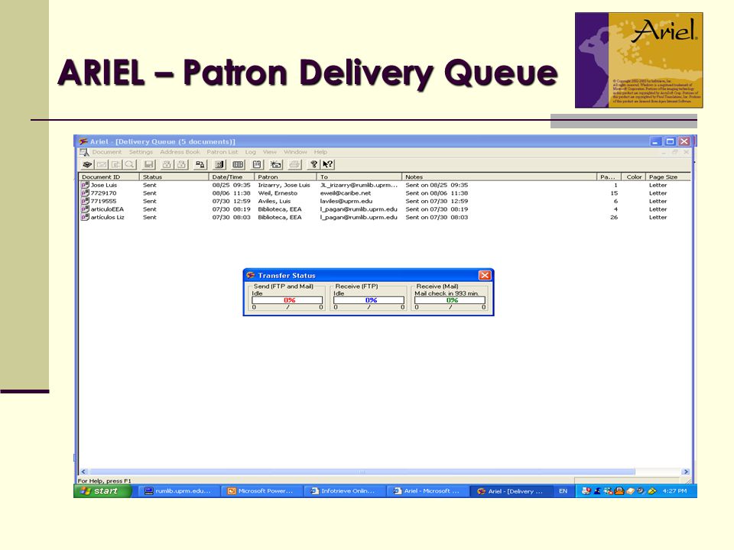734x550 pixels.
Task: Sort by the Document ID column header
Action: (x=109, y=176)
